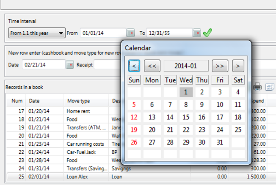Image resolution: width=276 pixels, height=185 pixels.
Task: Select day 25 in the calendar
Action: [x=238, y=130]
